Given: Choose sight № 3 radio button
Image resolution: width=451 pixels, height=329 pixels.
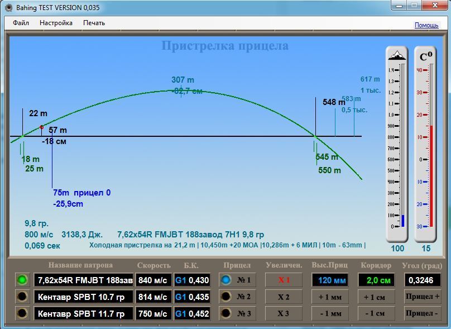Looking at the screenshot, I should 226,313.
